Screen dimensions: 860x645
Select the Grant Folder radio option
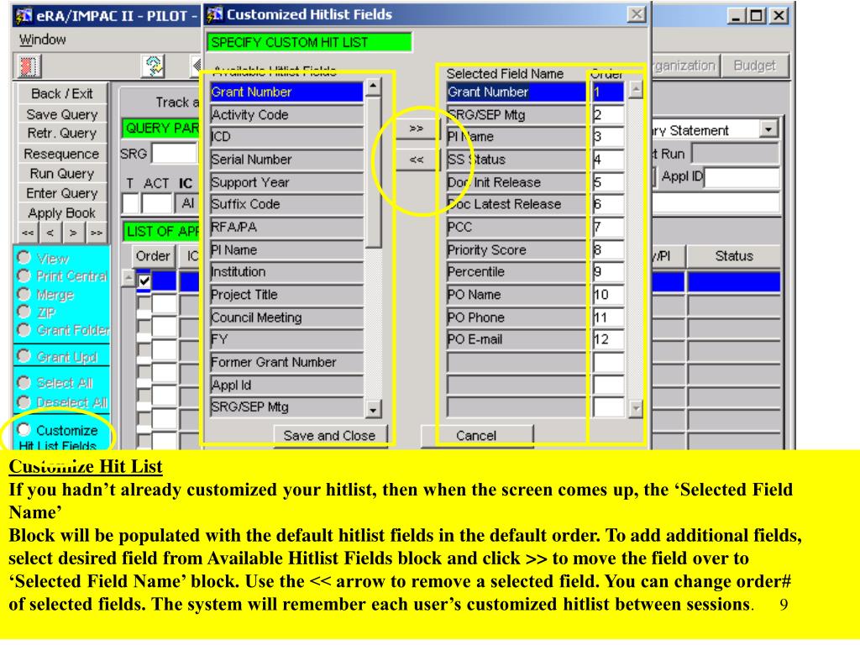click(x=24, y=329)
